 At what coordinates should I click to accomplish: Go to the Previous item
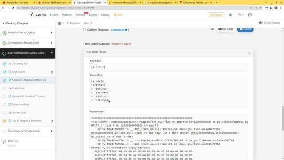pyautogui.click(x=73, y=23)
